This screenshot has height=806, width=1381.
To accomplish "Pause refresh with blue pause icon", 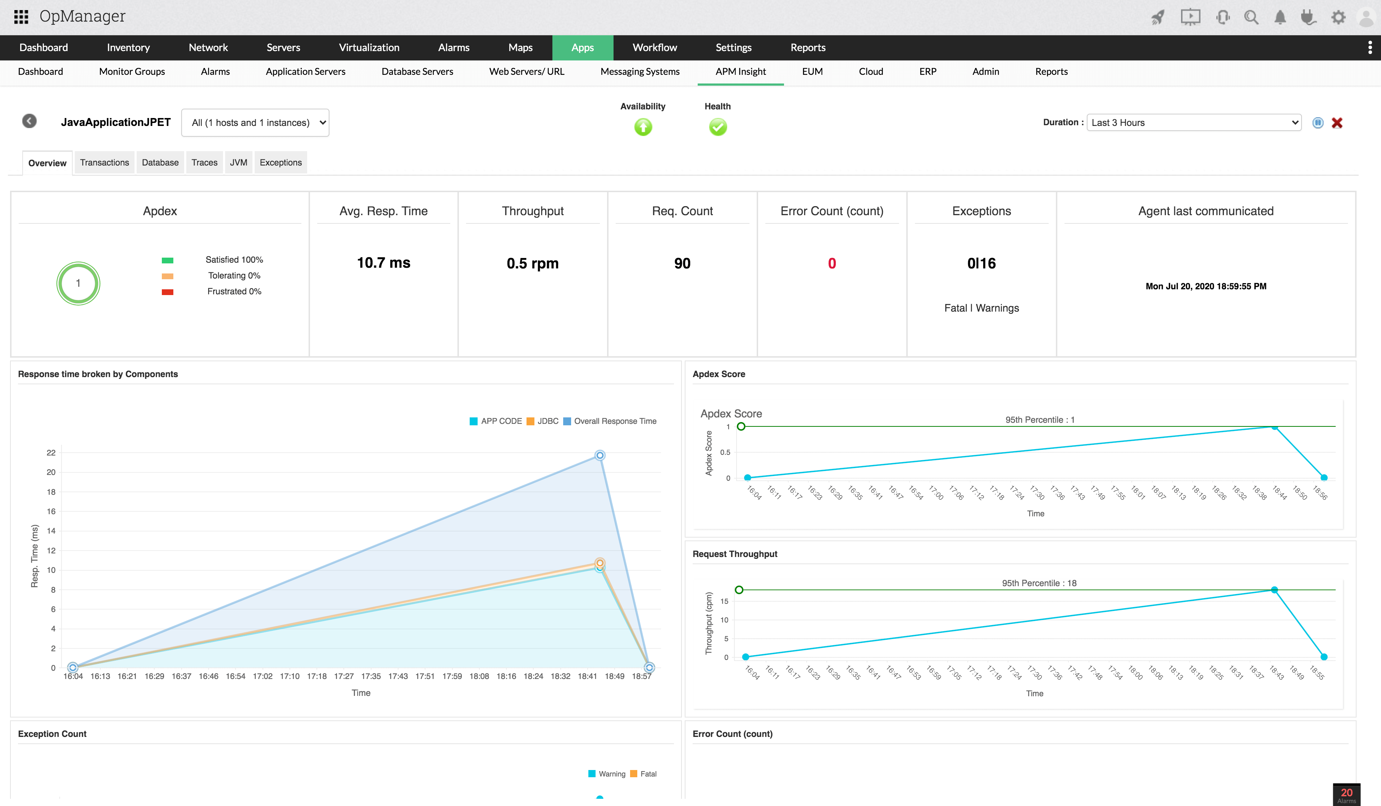I will click(1317, 123).
